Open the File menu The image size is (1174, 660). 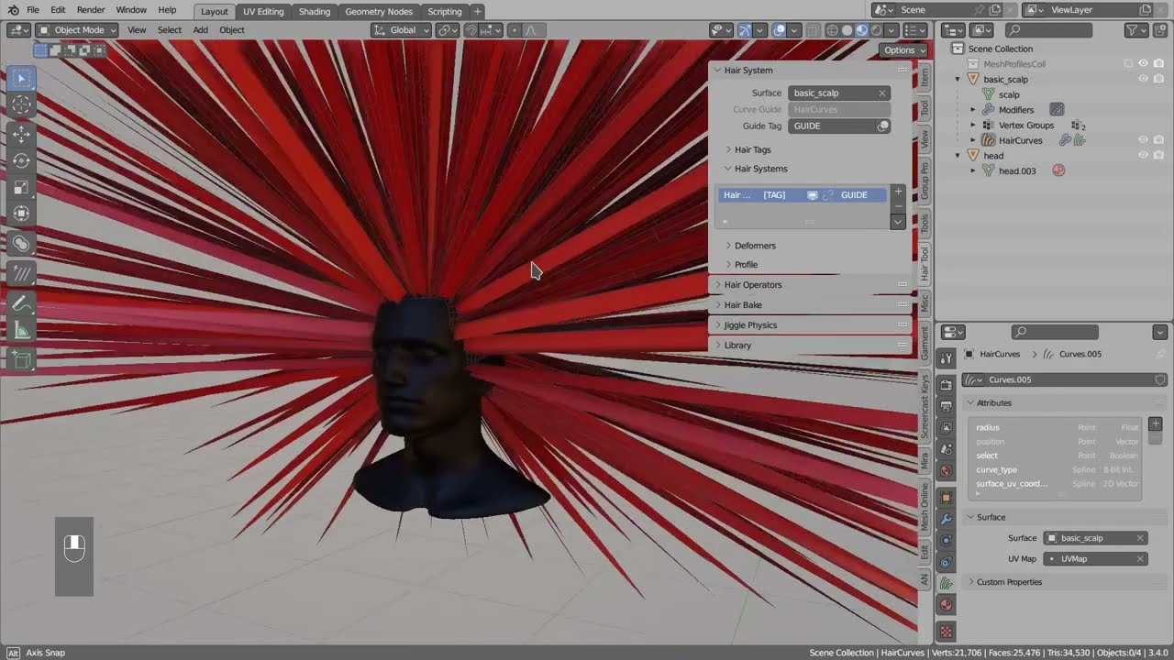[33, 10]
